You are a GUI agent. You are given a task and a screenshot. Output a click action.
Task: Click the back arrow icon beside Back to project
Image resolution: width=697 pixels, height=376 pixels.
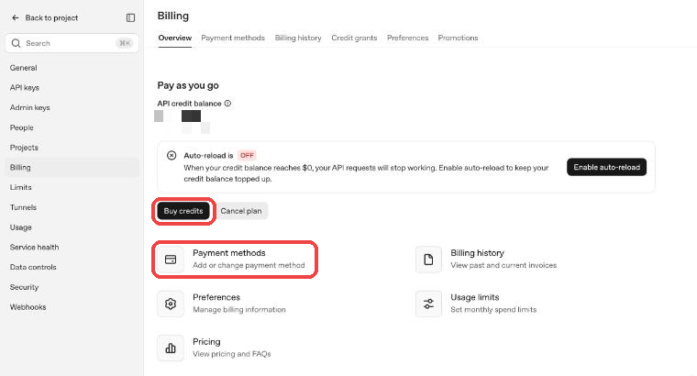tap(16, 17)
